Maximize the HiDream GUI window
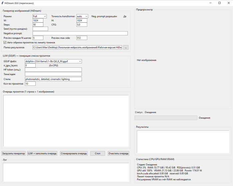The image size is (233, 186). click(x=219, y=3)
